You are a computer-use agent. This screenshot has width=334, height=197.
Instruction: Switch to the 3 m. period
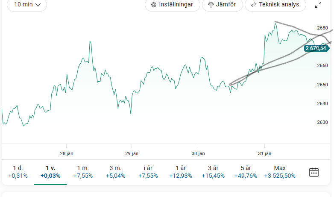115,172
